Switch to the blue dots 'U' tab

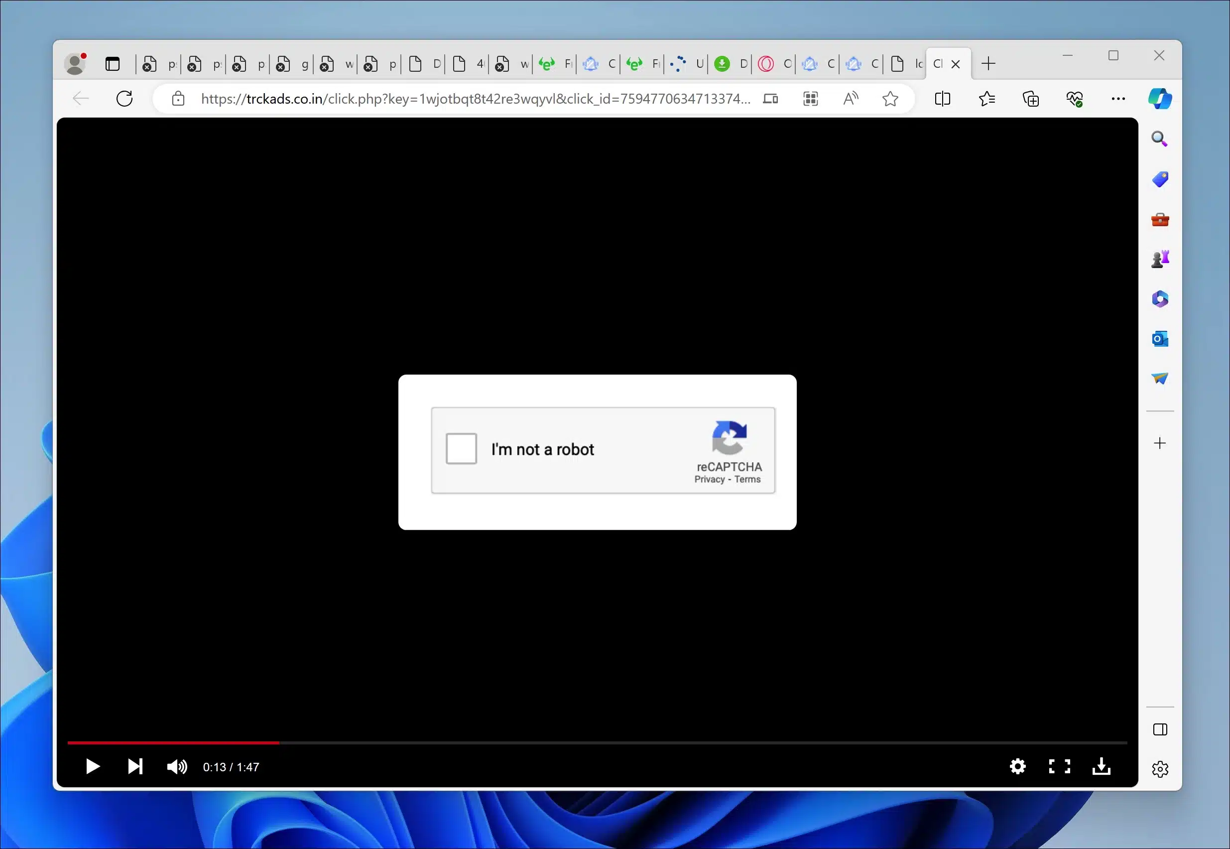(x=686, y=64)
